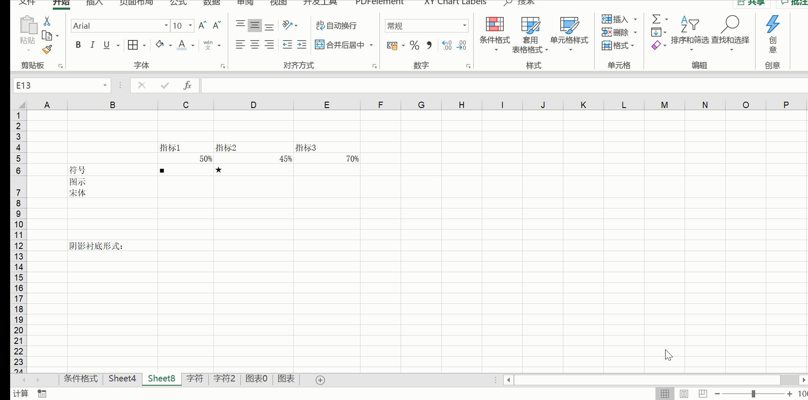Toggle bold formatting

(78, 45)
